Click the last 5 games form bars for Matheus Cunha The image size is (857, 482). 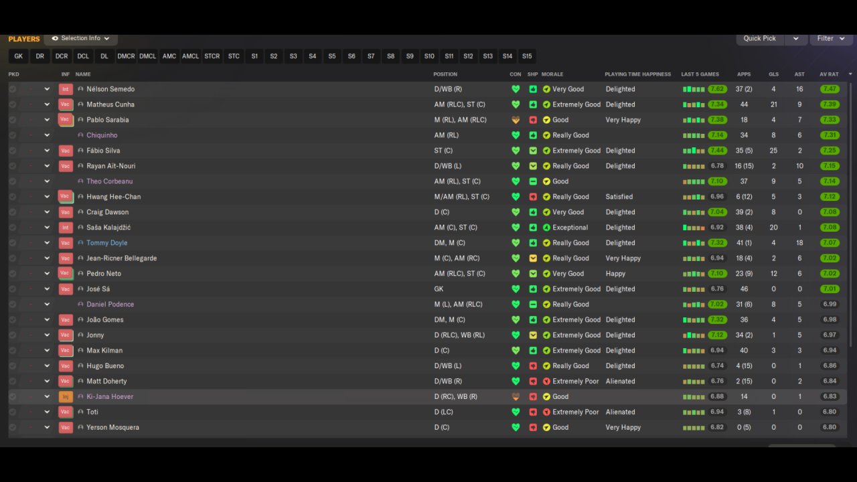[x=694, y=104]
